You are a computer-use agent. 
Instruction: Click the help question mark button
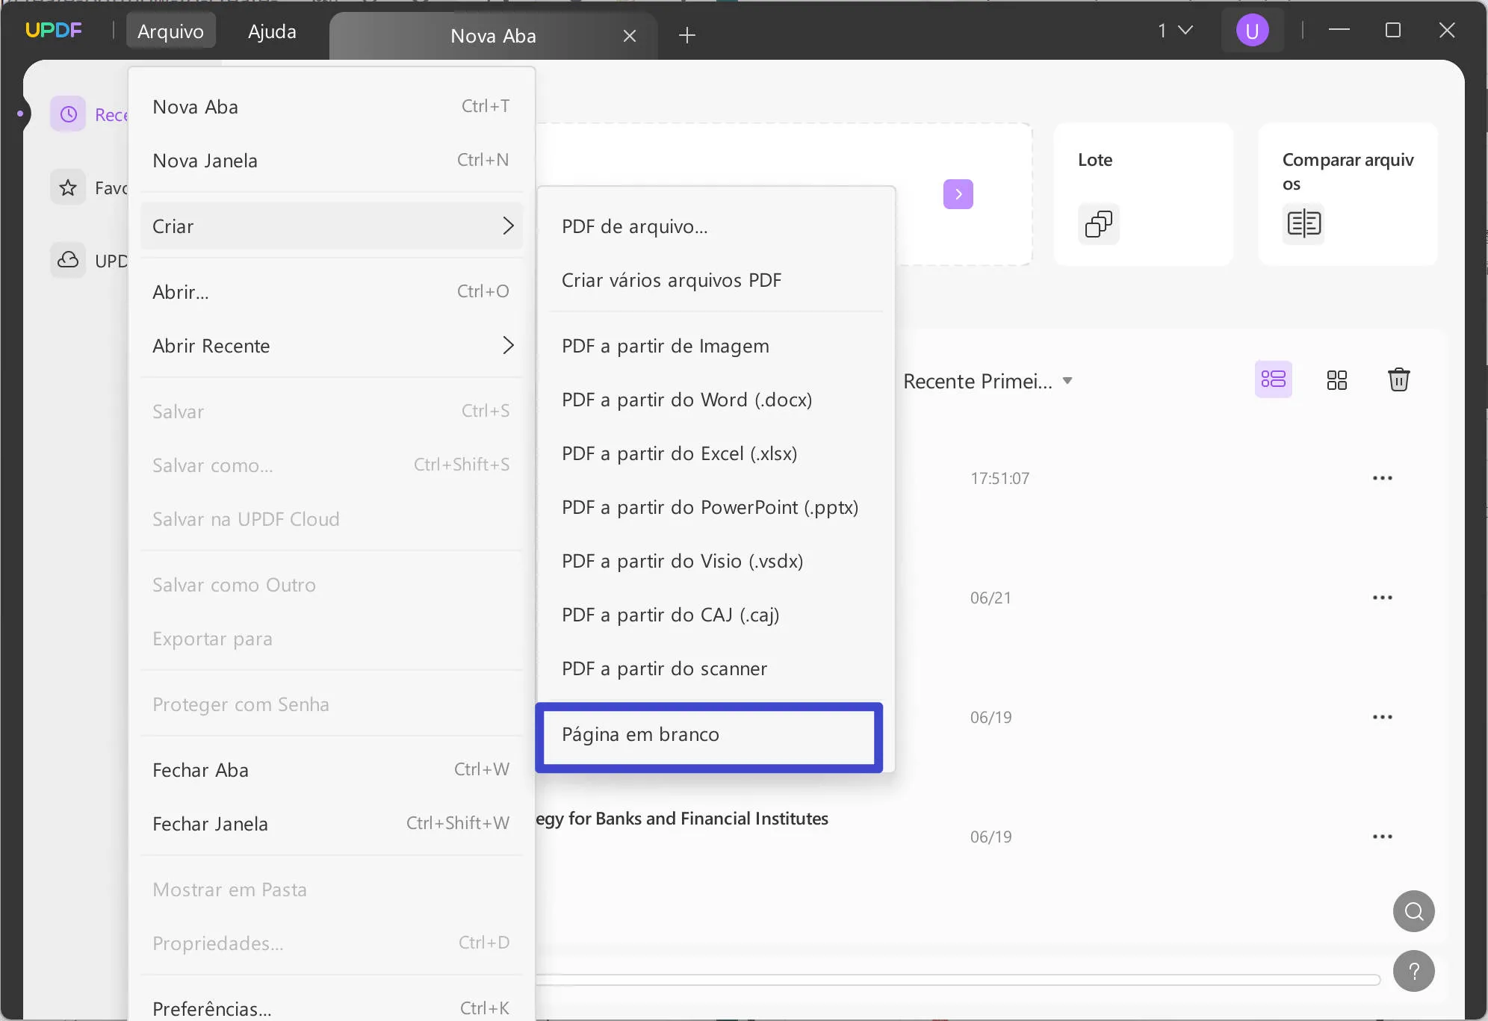[1414, 971]
